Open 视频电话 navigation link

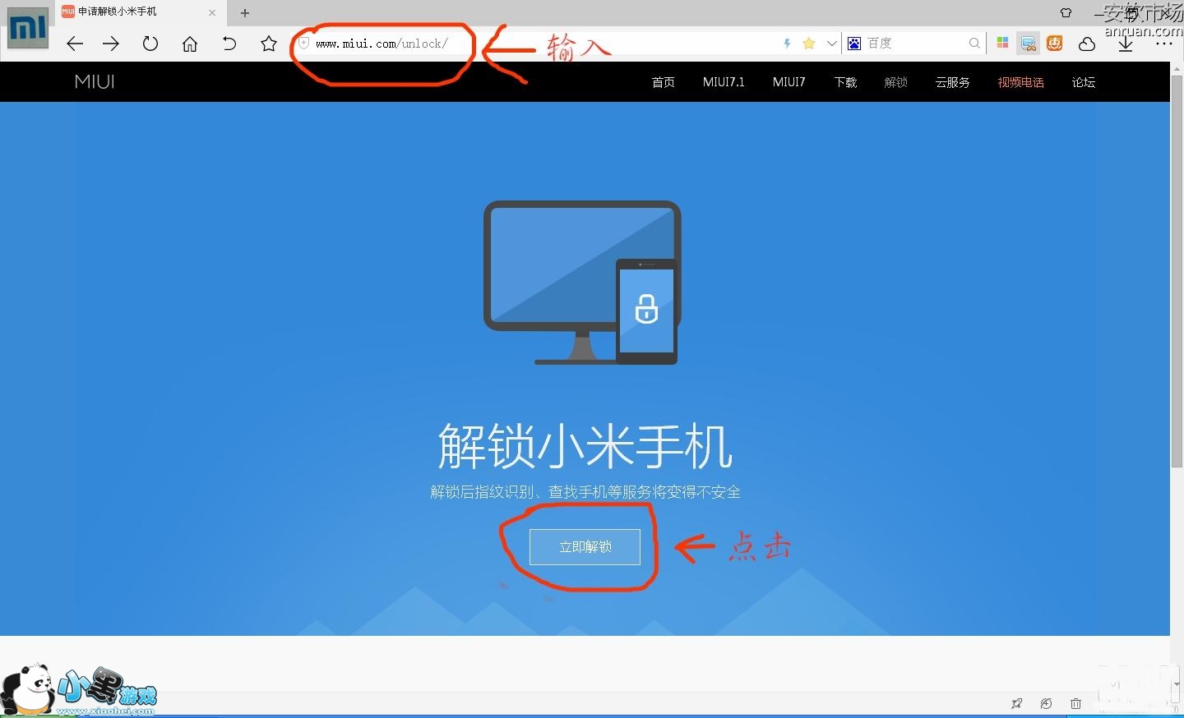(1020, 82)
